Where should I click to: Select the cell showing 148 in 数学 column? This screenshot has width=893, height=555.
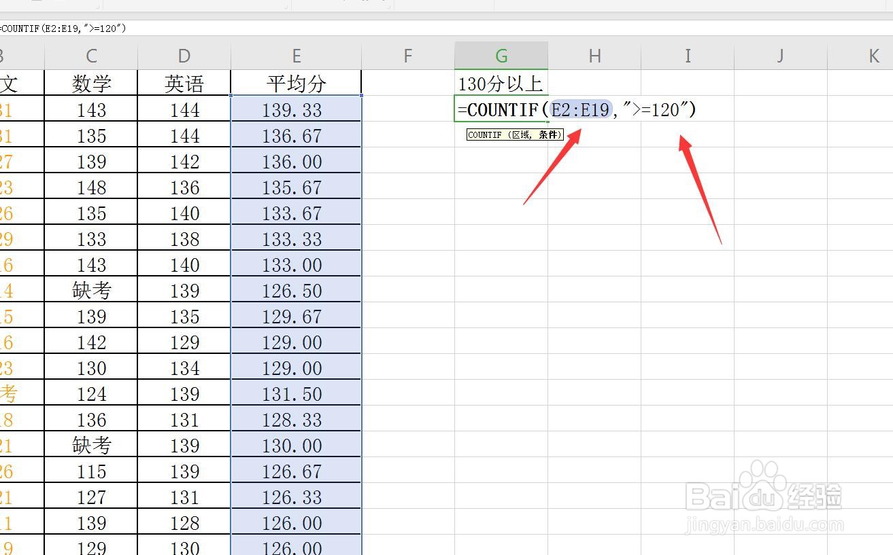(x=91, y=187)
